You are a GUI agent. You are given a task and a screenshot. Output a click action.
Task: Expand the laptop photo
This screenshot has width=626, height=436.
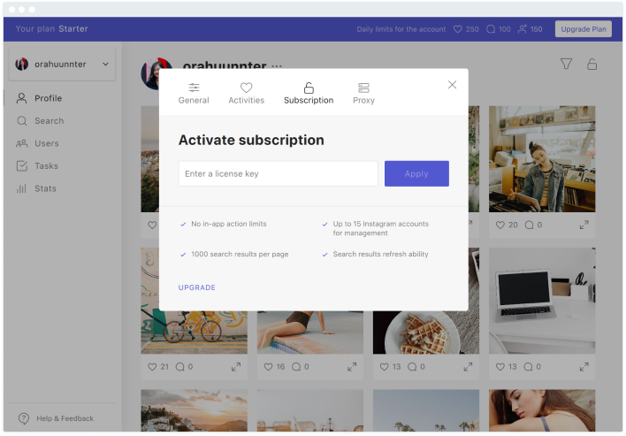[584, 367]
